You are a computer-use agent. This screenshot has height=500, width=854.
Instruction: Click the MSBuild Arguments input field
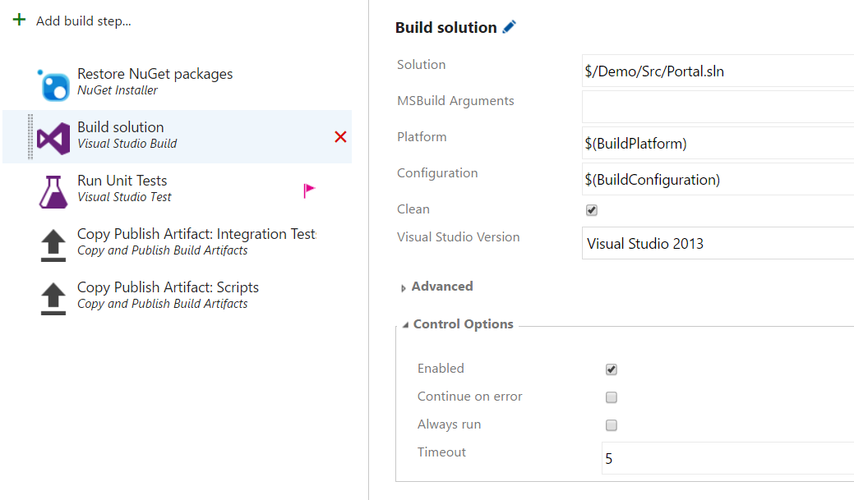click(x=717, y=108)
